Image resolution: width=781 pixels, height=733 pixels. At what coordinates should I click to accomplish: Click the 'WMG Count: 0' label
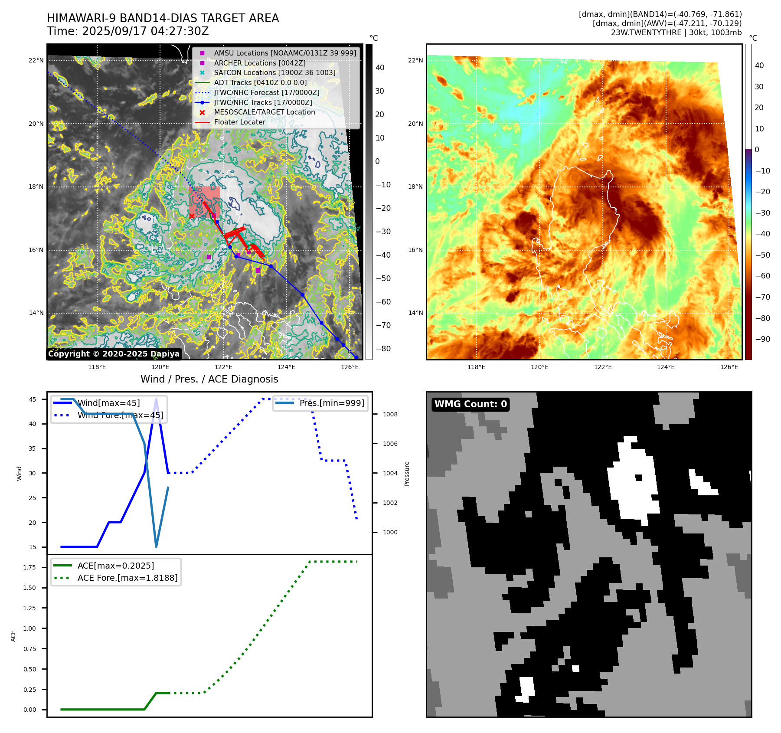[x=471, y=404]
